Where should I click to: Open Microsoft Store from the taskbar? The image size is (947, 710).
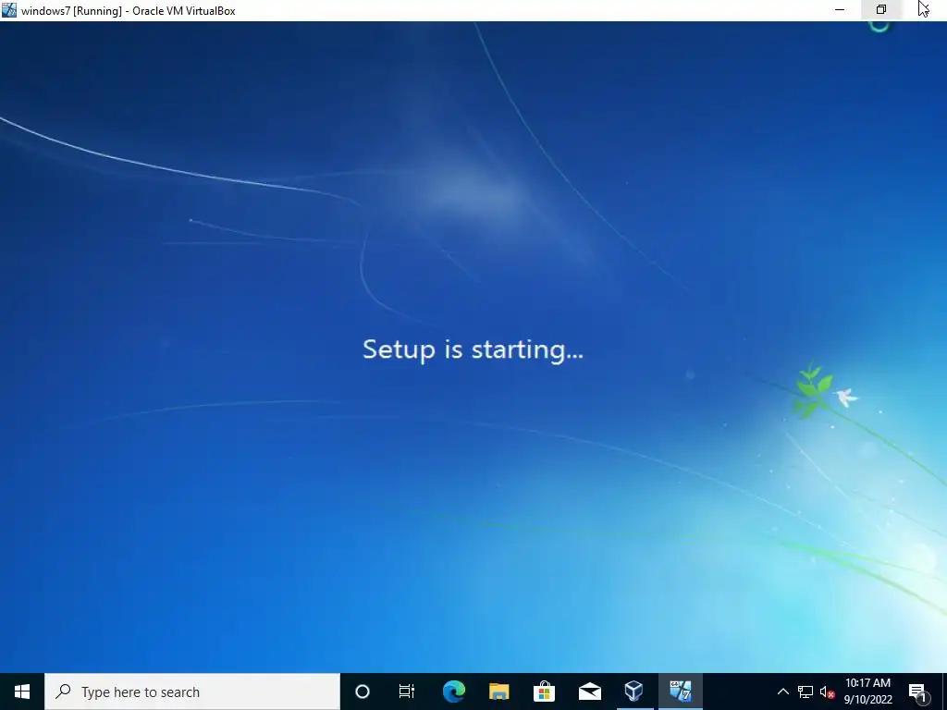544,692
